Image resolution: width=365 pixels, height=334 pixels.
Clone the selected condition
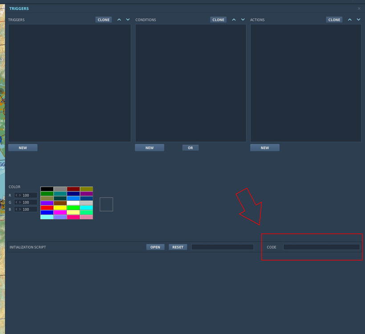[x=219, y=20]
